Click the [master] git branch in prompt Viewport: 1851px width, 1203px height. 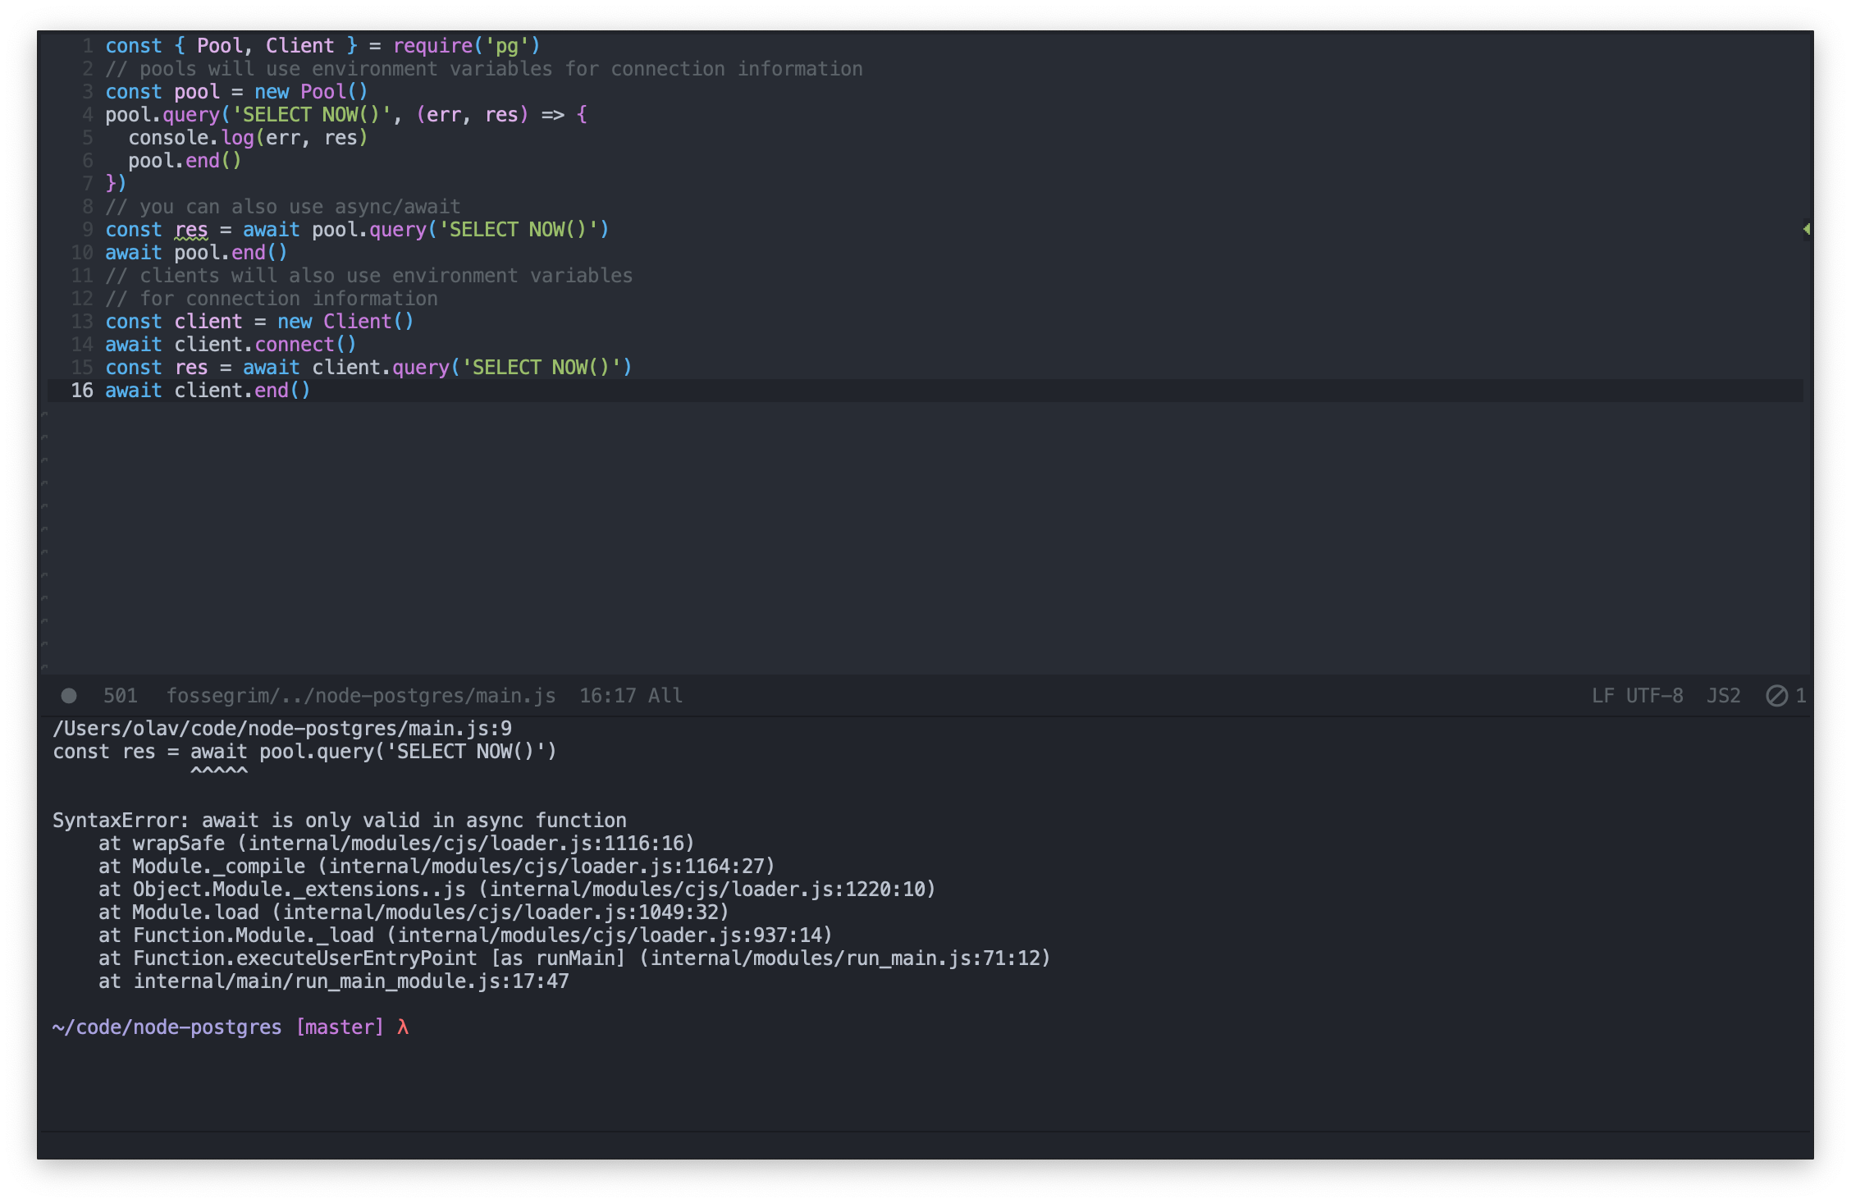tap(340, 1027)
